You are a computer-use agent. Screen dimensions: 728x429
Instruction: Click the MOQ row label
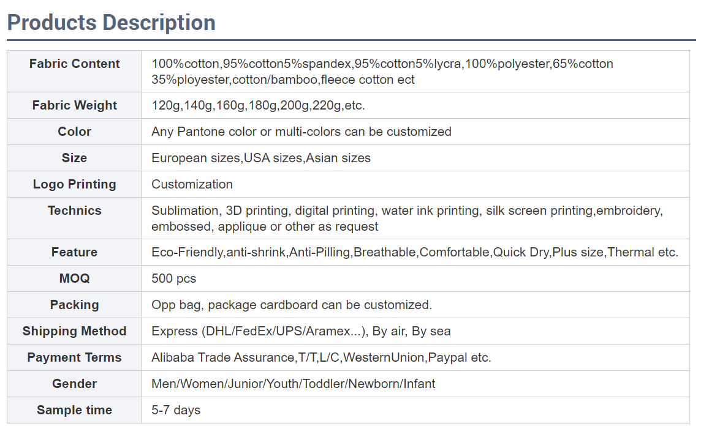tap(74, 278)
